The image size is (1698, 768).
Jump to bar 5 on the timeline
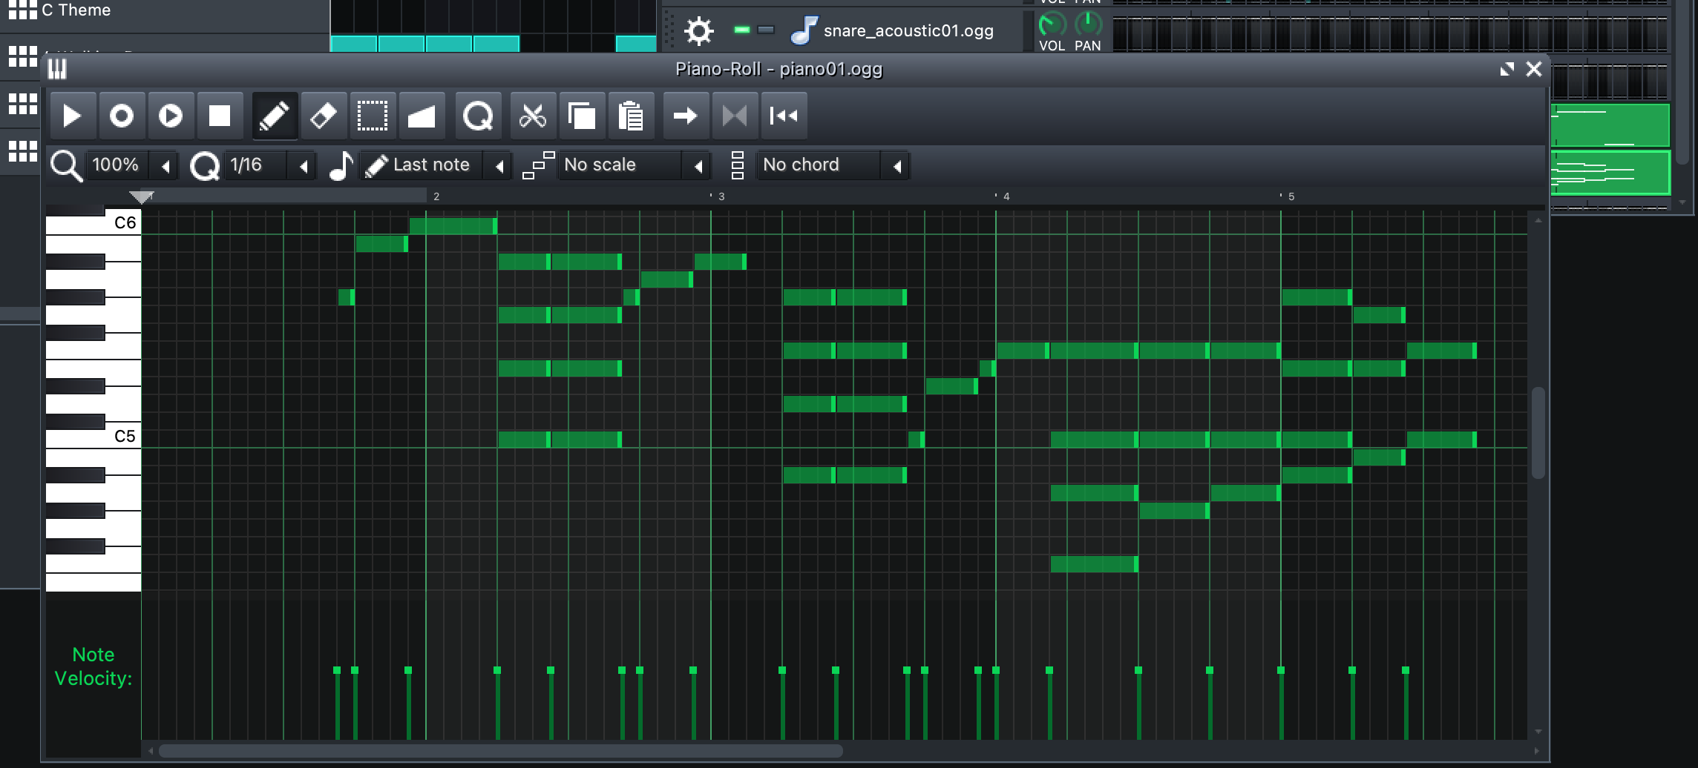click(x=1291, y=196)
